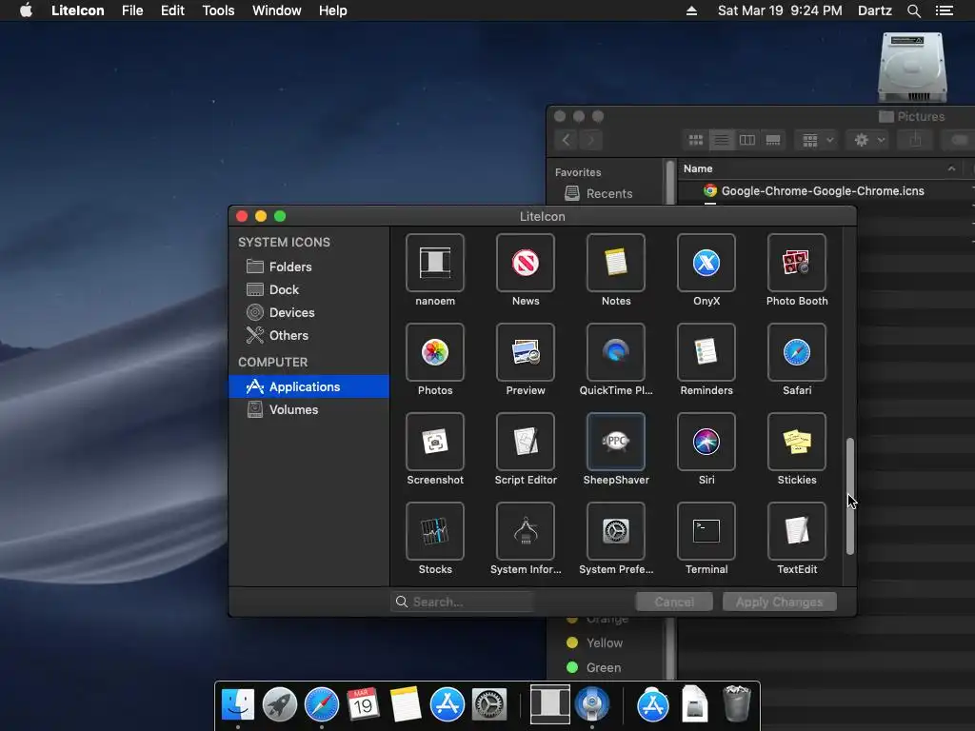Click Recents in Finder sidebar

tap(608, 194)
